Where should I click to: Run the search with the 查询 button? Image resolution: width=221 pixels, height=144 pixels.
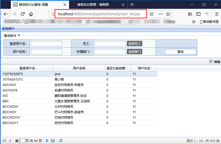click(180, 52)
